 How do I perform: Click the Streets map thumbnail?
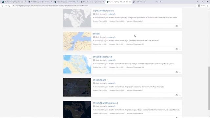[77, 41]
